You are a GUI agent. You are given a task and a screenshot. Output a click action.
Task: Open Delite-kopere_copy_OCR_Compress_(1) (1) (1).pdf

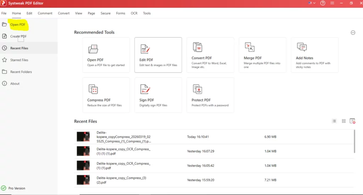point(123,151)
